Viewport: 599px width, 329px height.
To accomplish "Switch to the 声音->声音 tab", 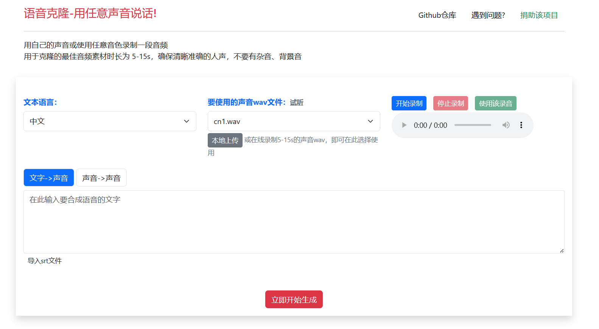I will [x=101, y=178].
